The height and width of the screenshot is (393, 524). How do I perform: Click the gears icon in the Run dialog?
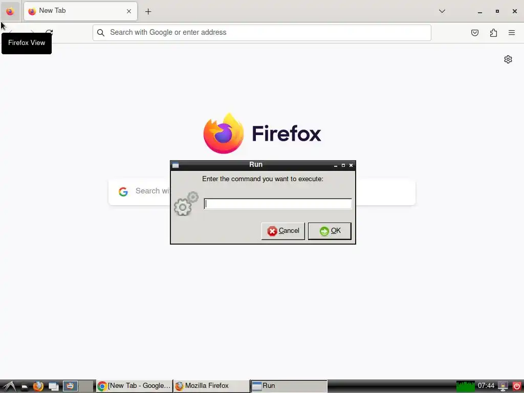(x=186, y=204)
